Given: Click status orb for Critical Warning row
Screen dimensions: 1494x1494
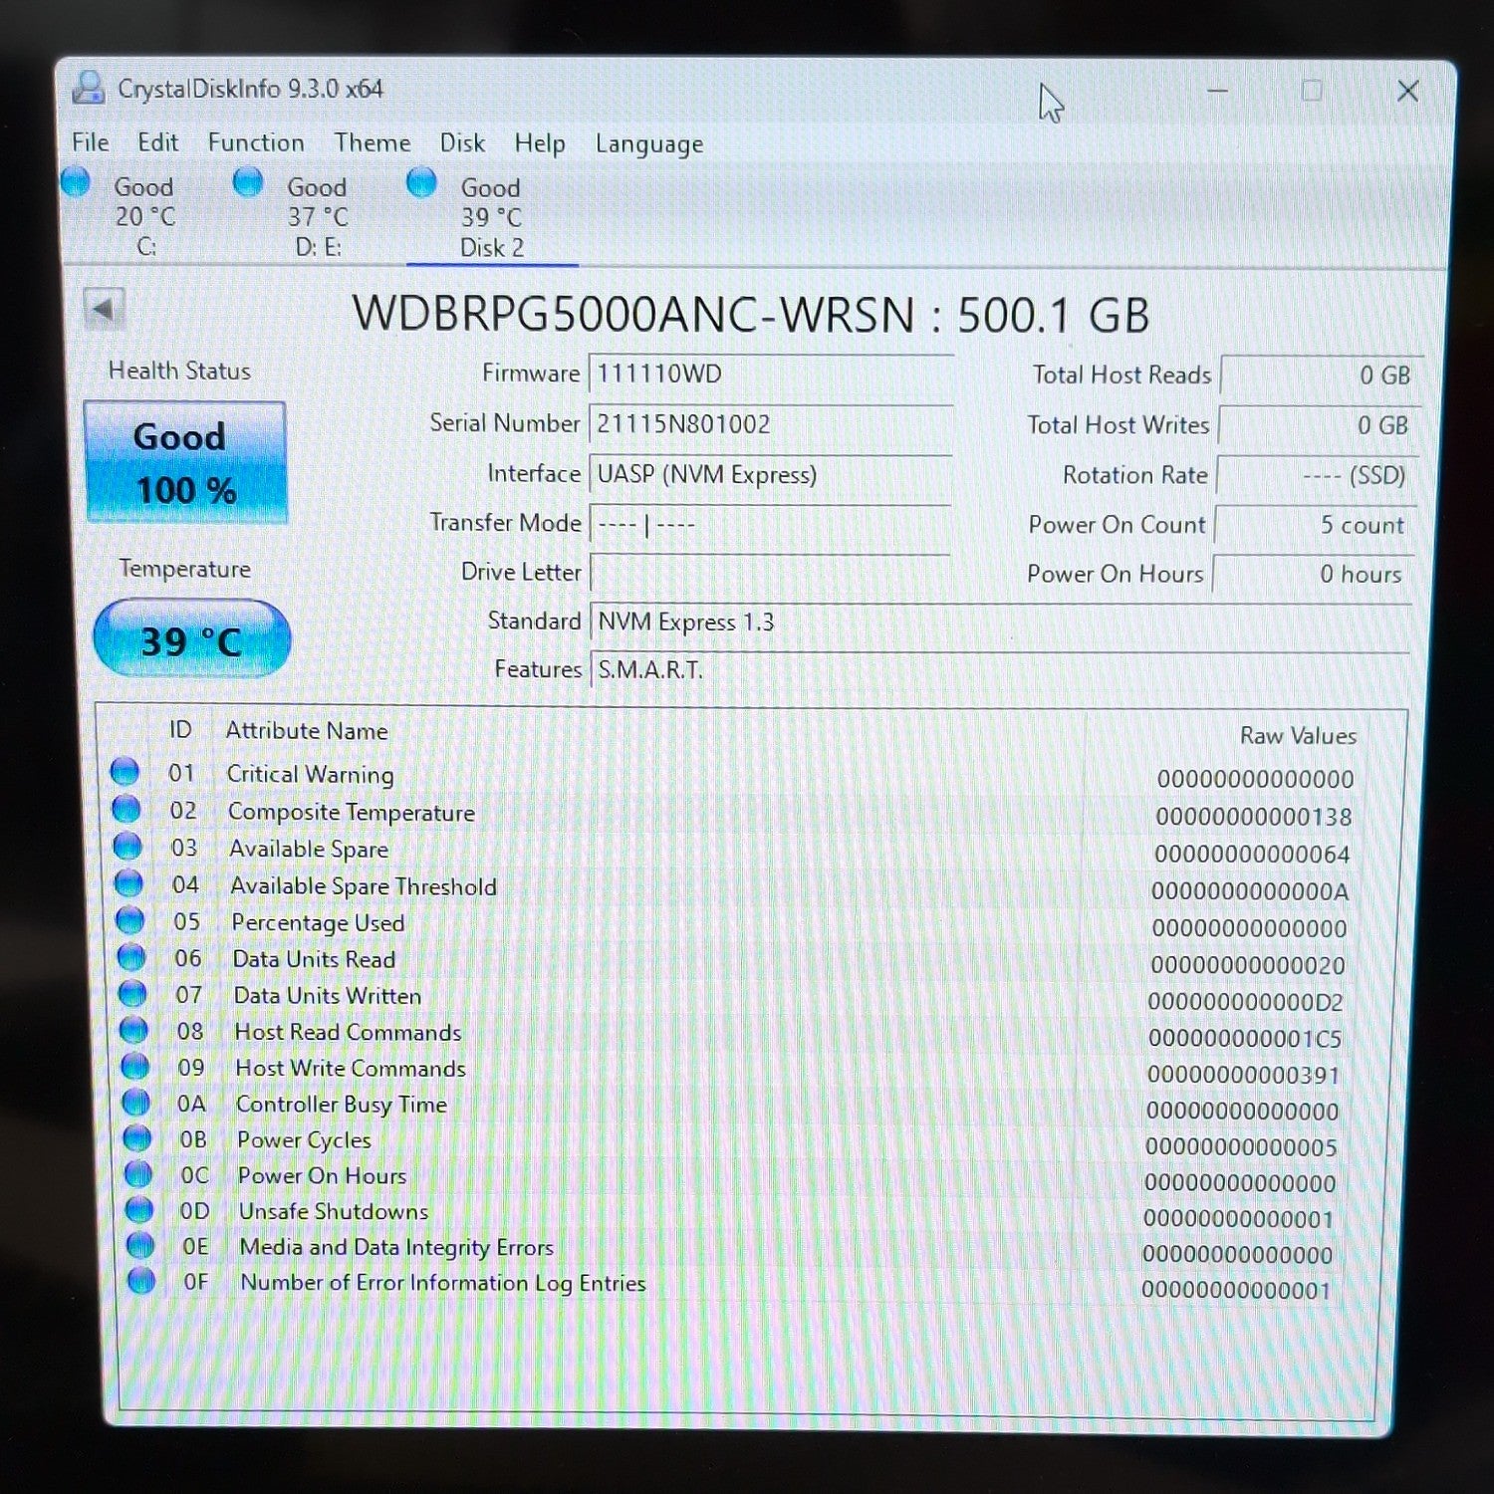Looking at the screenshot, I should pyautogui.click(x=124, y=772).
